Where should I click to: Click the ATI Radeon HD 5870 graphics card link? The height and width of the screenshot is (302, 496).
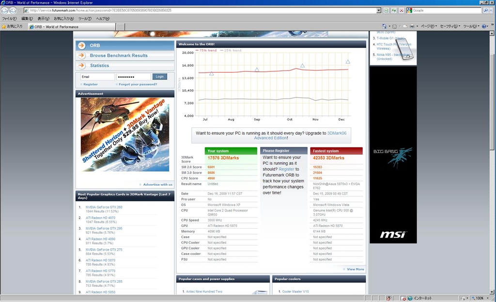(100, 260)
